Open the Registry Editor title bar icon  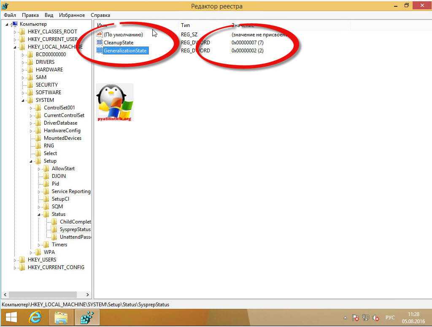click(x=5, y=6)
